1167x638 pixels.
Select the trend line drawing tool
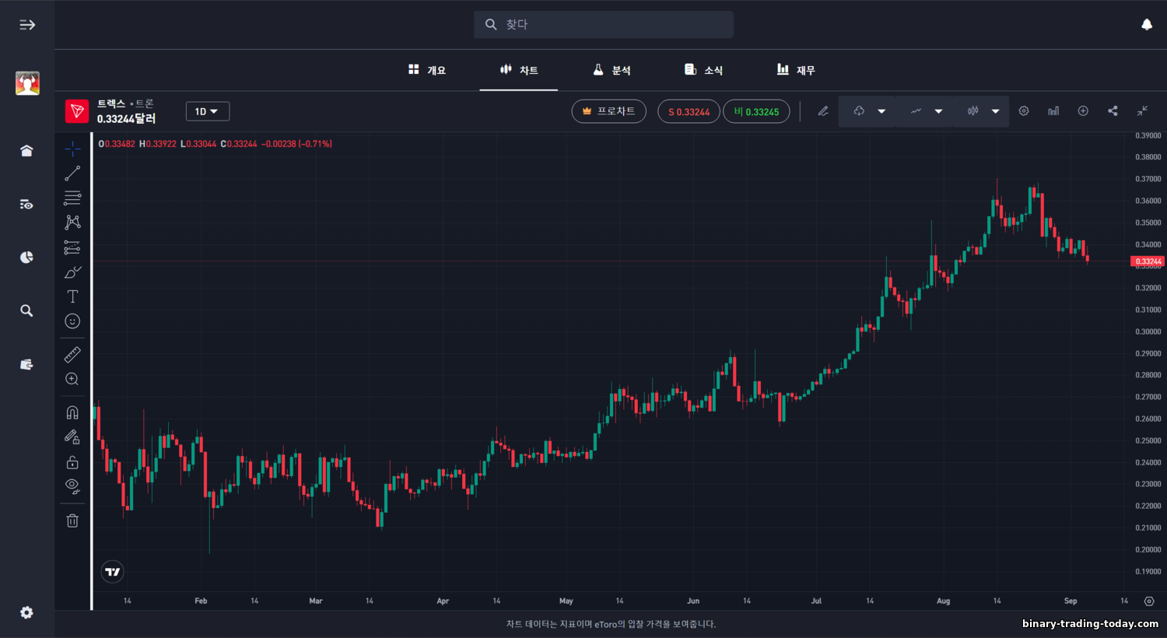click(x=72, y=174)
